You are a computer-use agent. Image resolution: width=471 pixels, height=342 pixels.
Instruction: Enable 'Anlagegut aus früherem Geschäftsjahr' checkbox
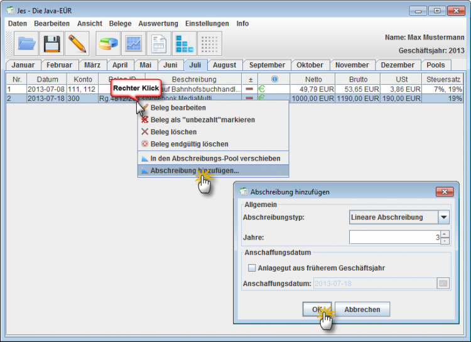click(252, 268)
